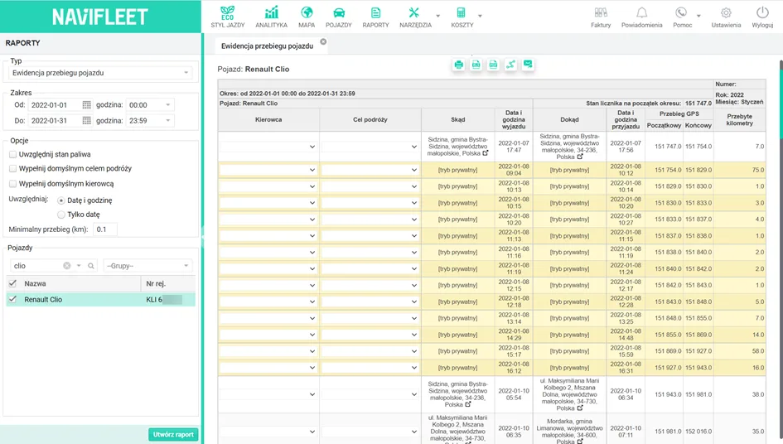The width and height of the screenshot is (783, 444).
Task: Click the Cel podróży column header
Action: 370,120
